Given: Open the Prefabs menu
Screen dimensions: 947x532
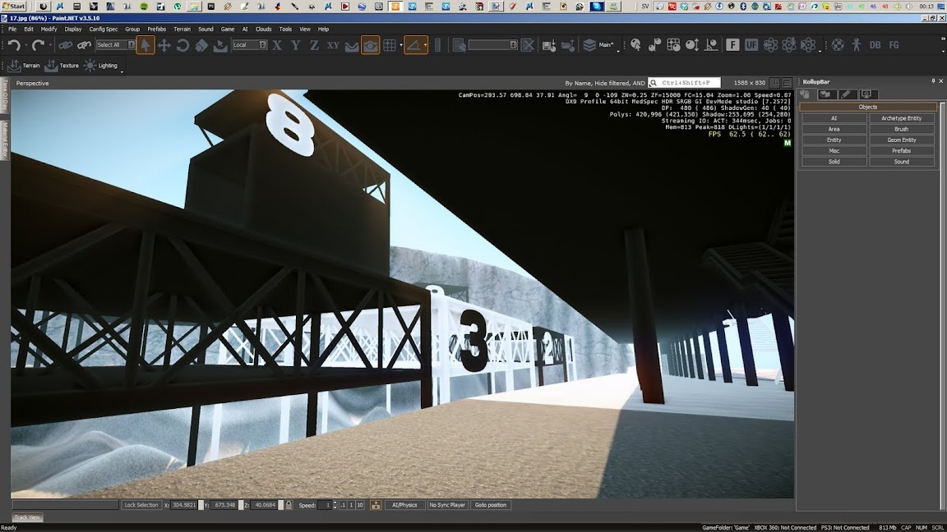Looking at the screenshot, I should click(156, 29).
